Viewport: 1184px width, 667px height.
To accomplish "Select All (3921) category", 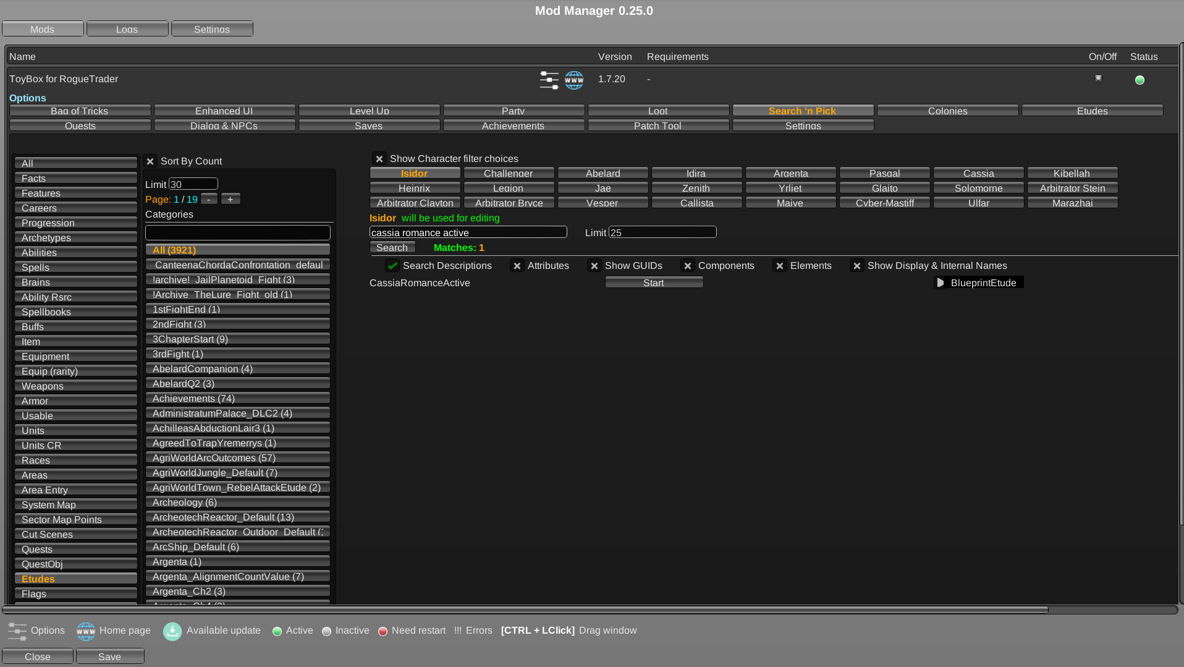I will tap(238, 250).
